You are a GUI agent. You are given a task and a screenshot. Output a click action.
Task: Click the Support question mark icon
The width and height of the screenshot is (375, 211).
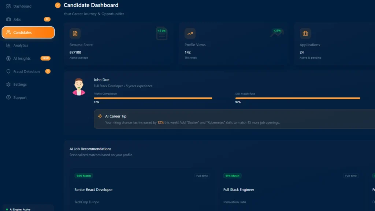click(8, 97)
